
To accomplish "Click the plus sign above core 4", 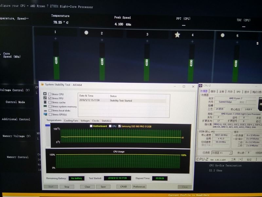I will 192,41.
